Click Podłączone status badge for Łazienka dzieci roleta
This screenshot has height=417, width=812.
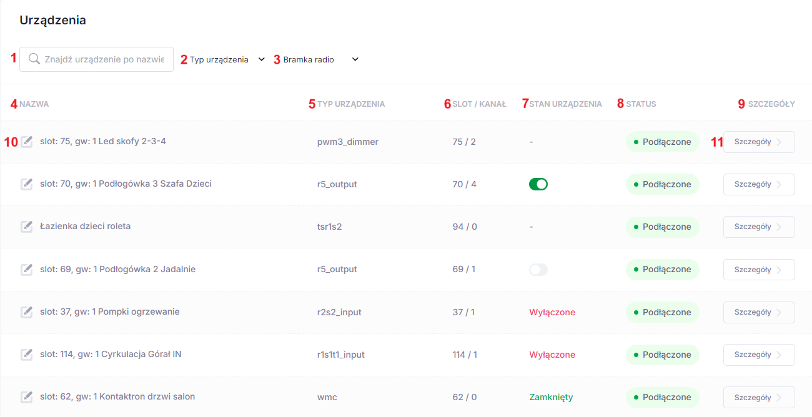click(663, 227)
